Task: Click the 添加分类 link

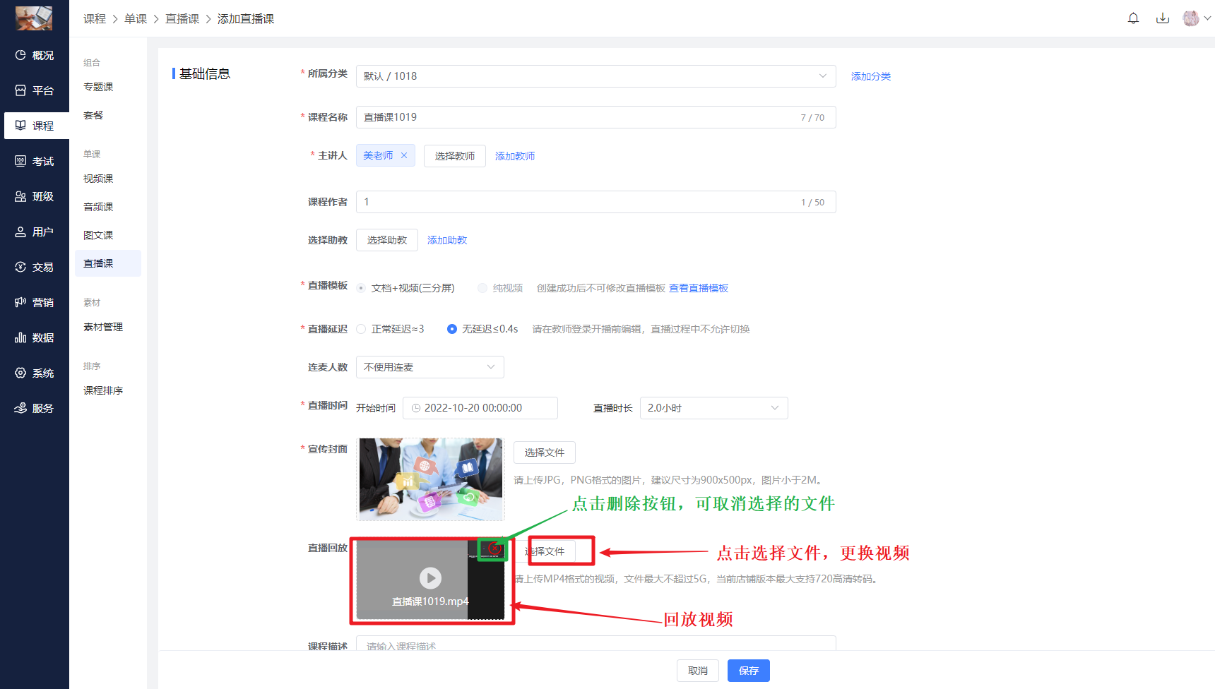Action: 871,76
